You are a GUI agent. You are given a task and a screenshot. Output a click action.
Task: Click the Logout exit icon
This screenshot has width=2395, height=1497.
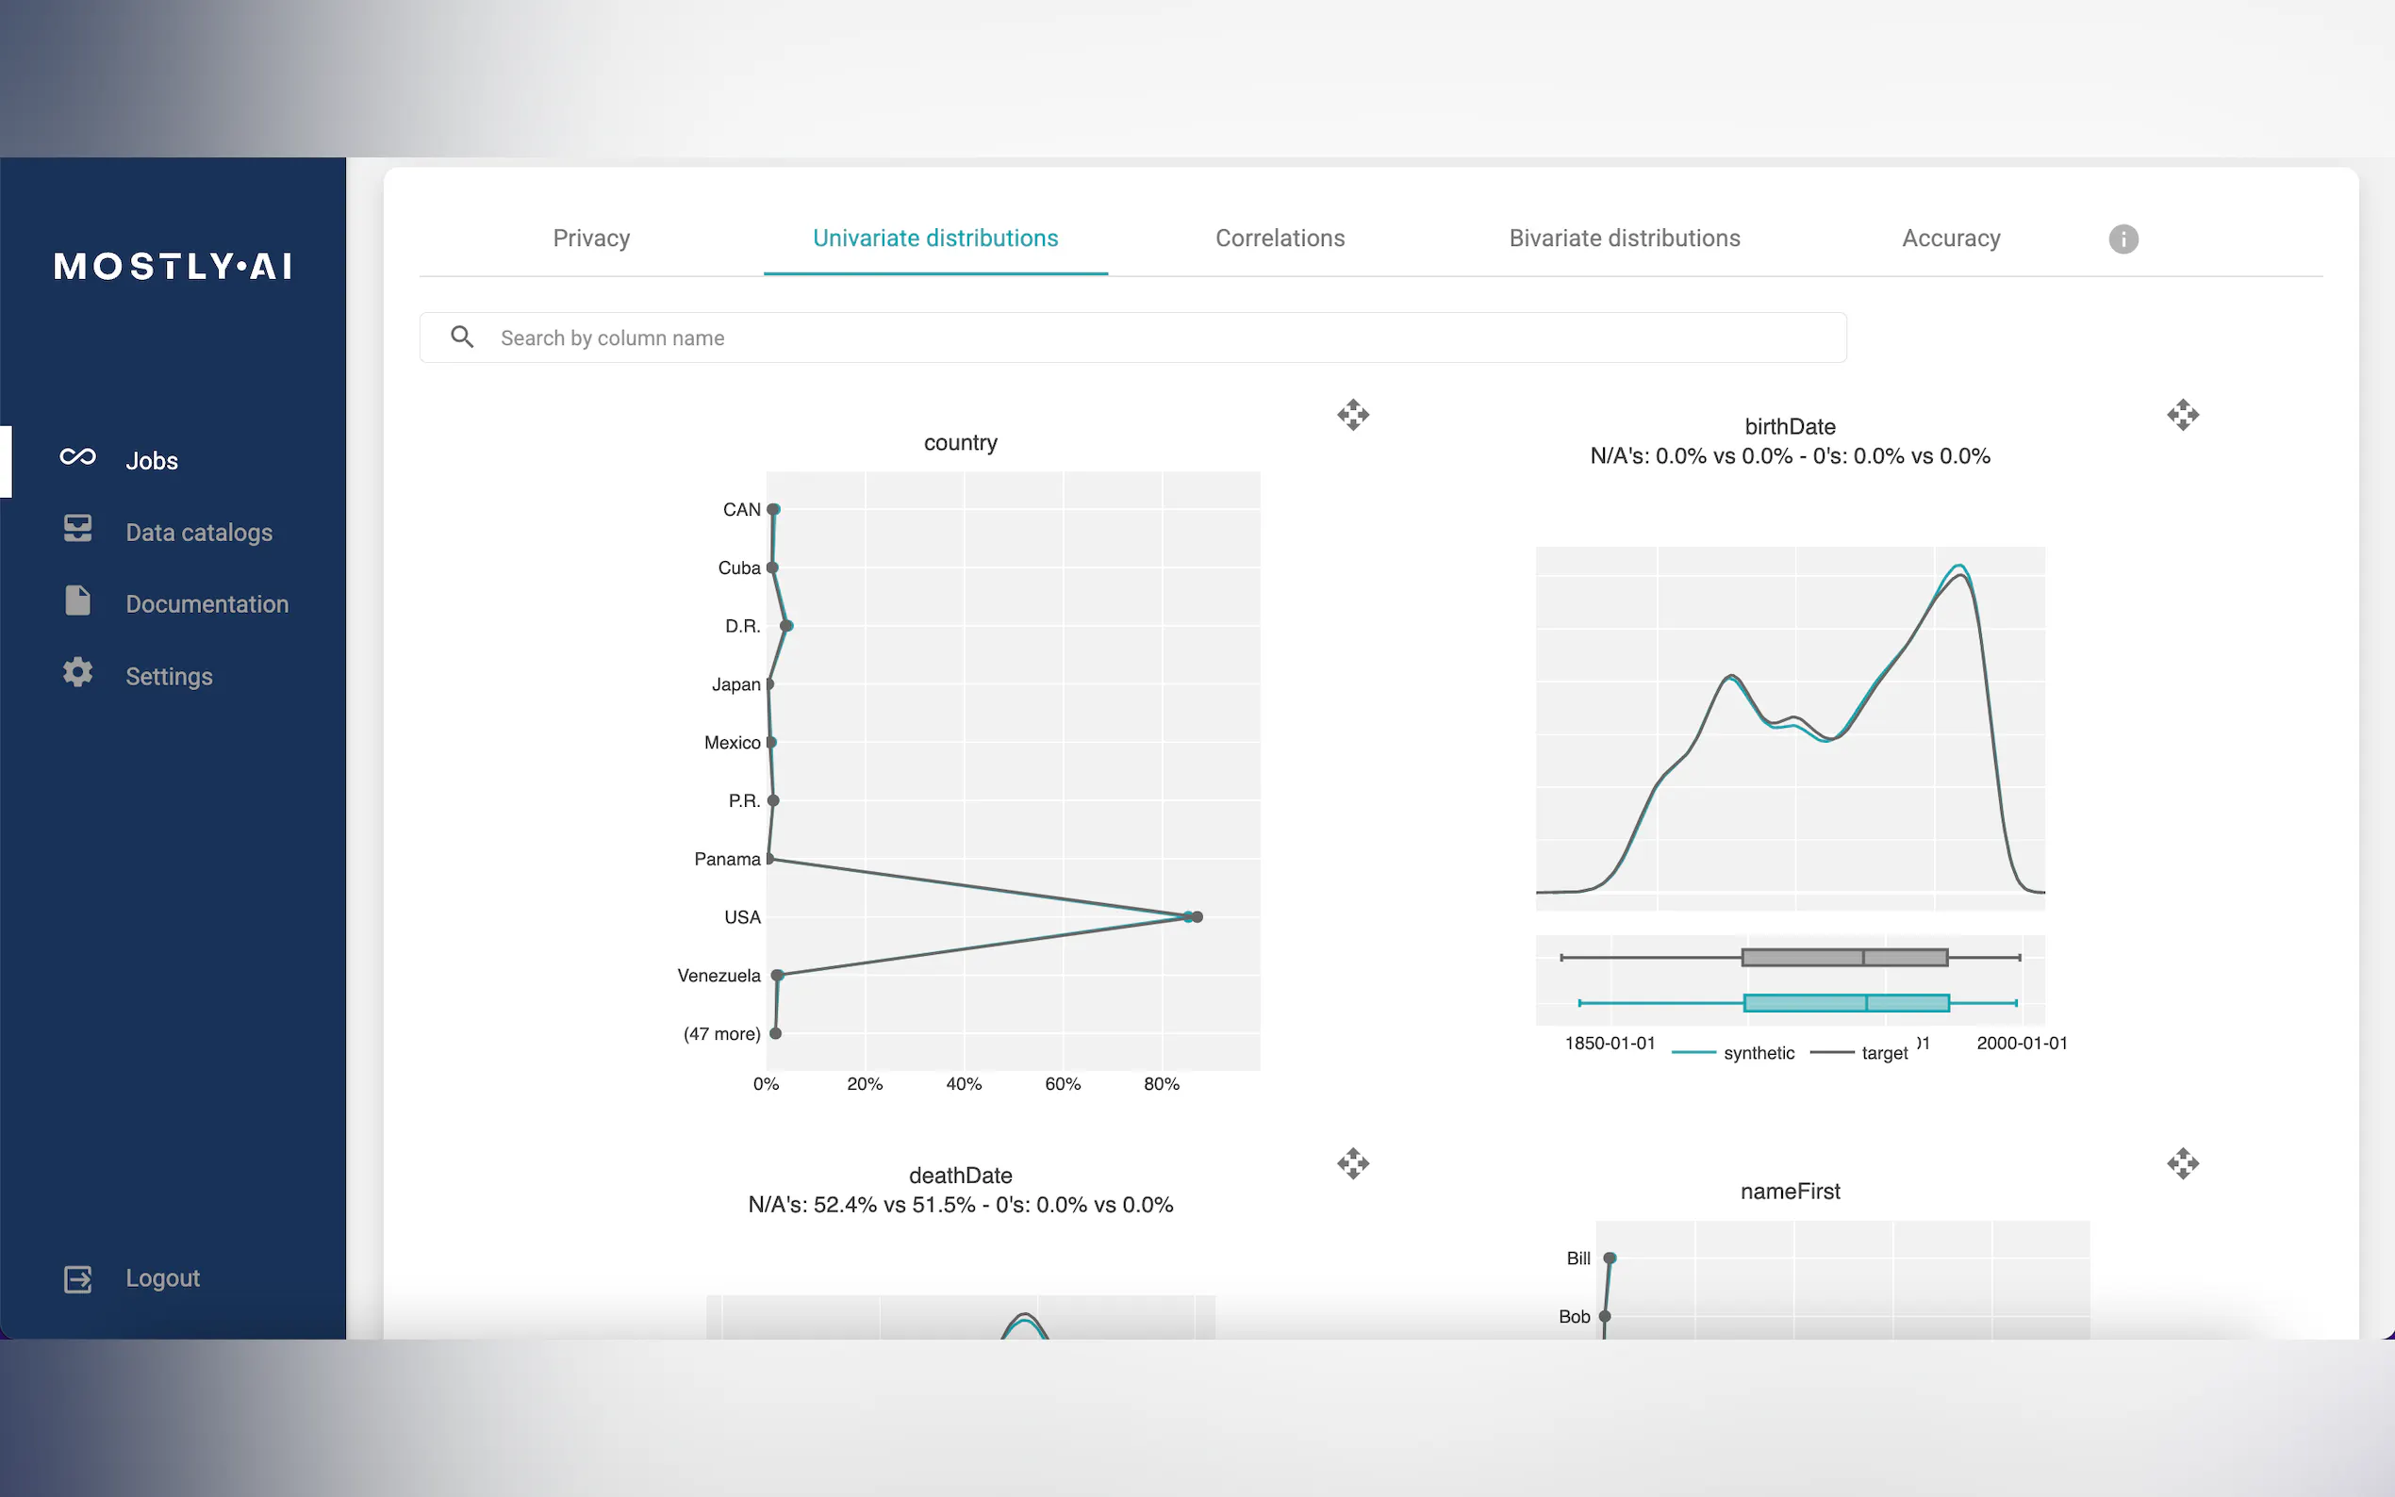point(77,1279)
